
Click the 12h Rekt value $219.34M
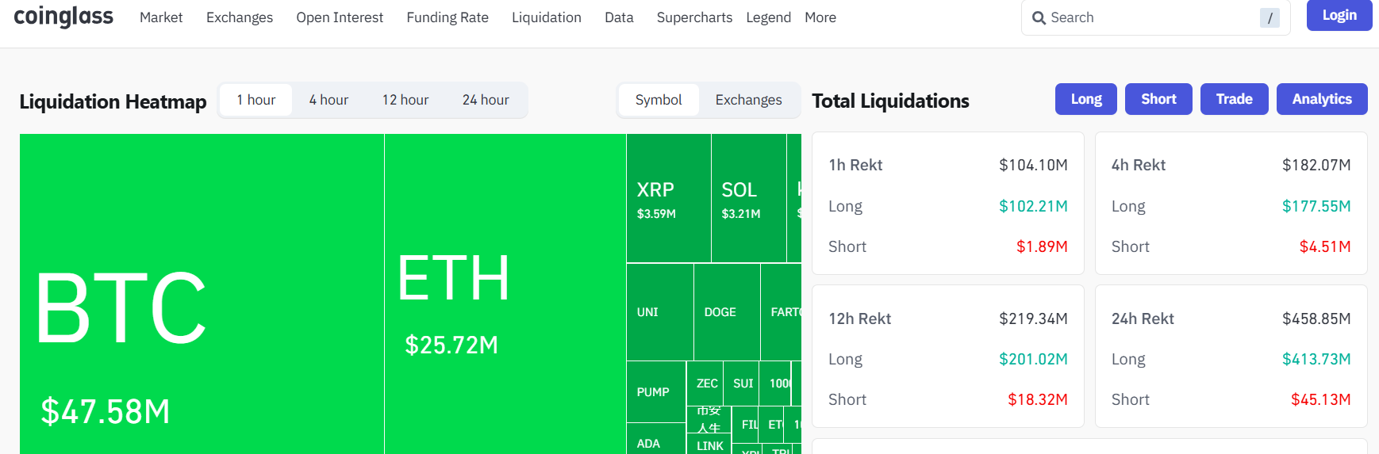click(1033, 319)
